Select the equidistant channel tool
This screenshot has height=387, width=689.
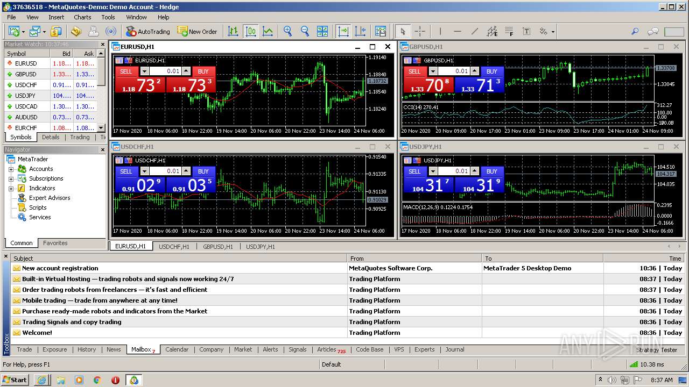(492, 32)
